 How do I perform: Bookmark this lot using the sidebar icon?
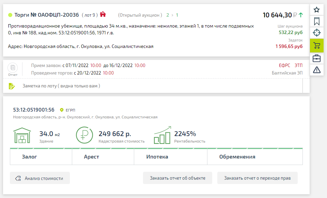click(x=316, y=21)
